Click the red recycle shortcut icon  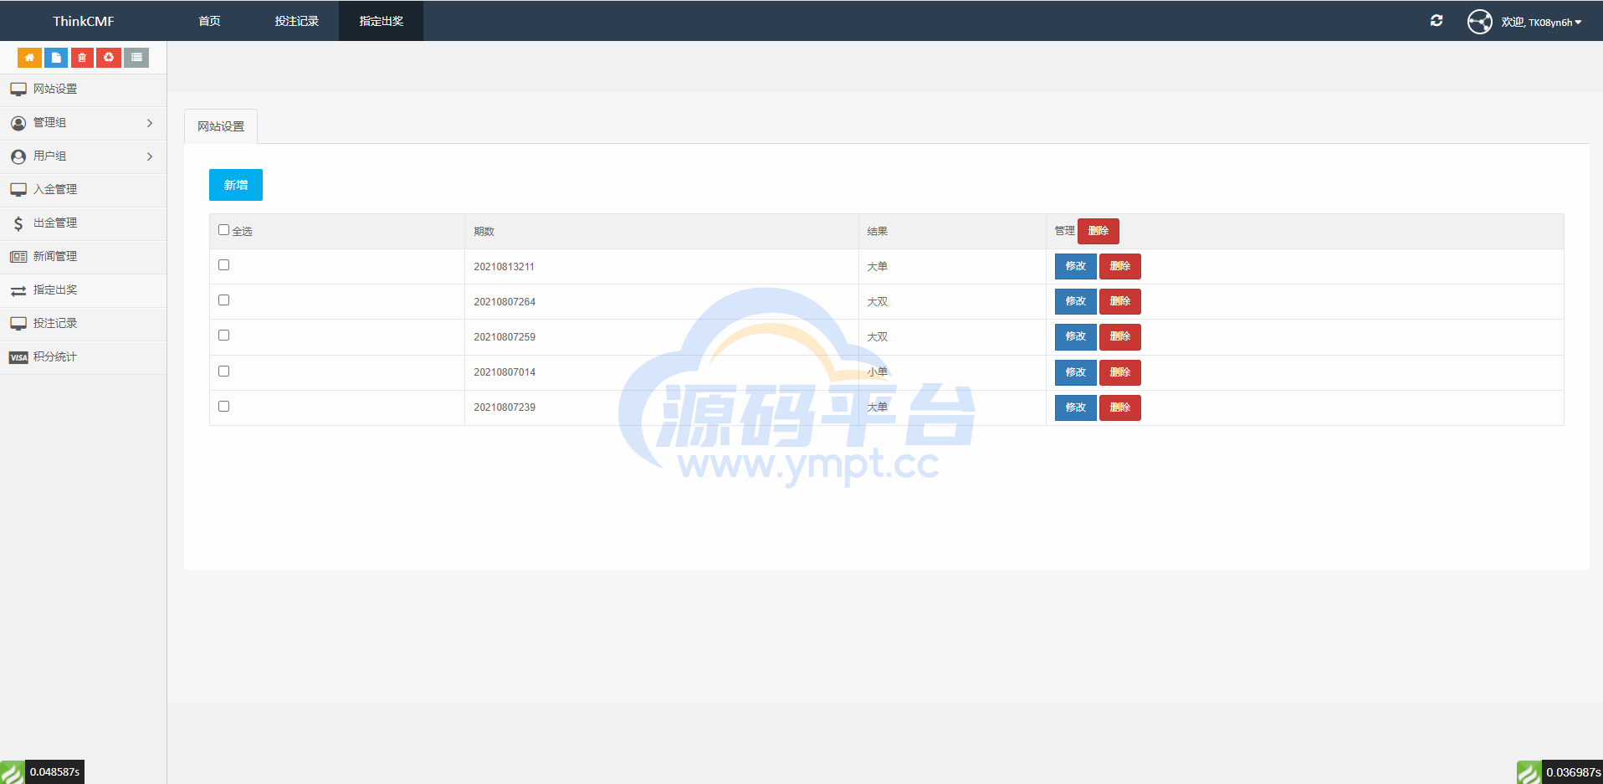pos(109,58)
